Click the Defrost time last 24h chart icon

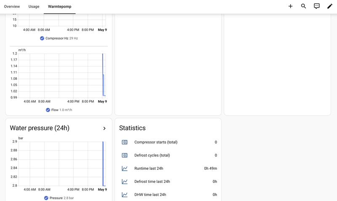pyautogui.click(x=125, y=182)
